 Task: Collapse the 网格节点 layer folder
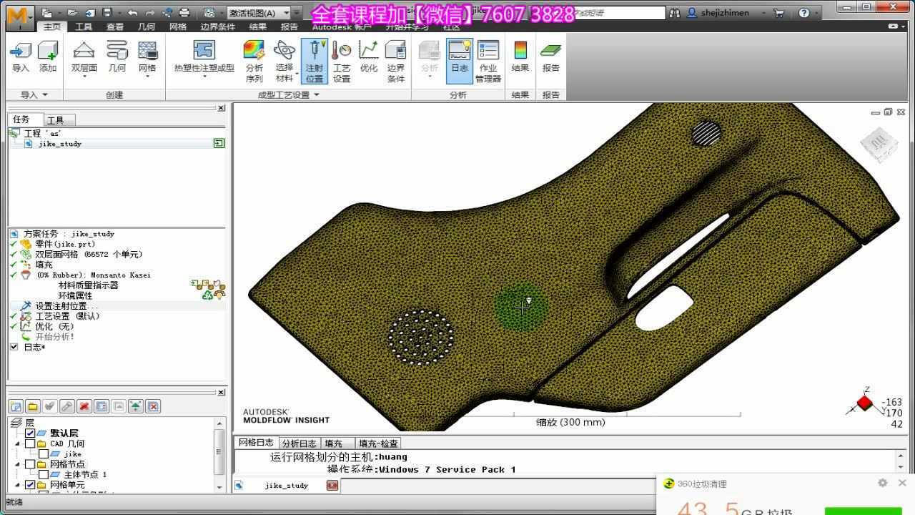pyautogui.click(x=18, y=464)
